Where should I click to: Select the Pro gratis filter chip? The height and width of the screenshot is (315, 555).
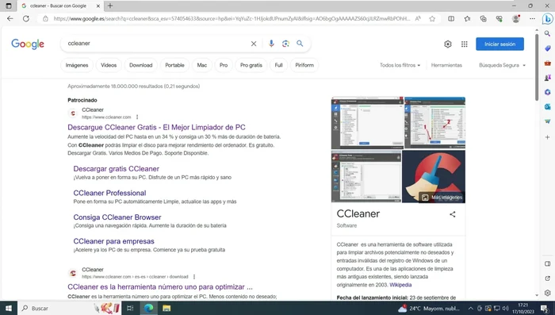[x=251, y=65]
